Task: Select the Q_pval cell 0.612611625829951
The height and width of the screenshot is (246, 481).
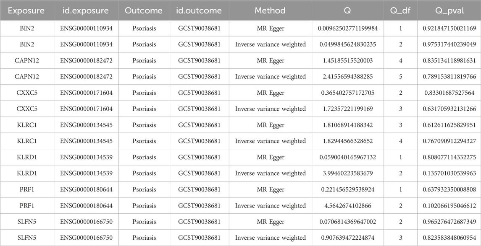Action: 449,125
